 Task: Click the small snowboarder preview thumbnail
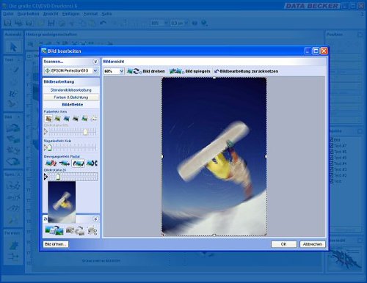[x=62, y=202]
